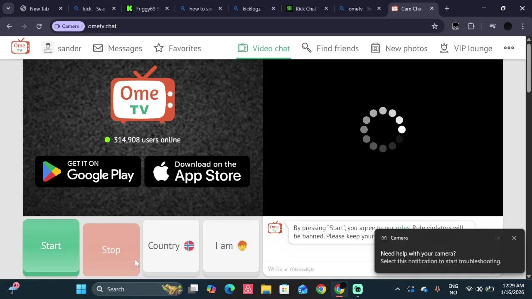Click the OmeTV logo in the header
This screenshot has height=299, width=532.
click(x=20, y=47)
